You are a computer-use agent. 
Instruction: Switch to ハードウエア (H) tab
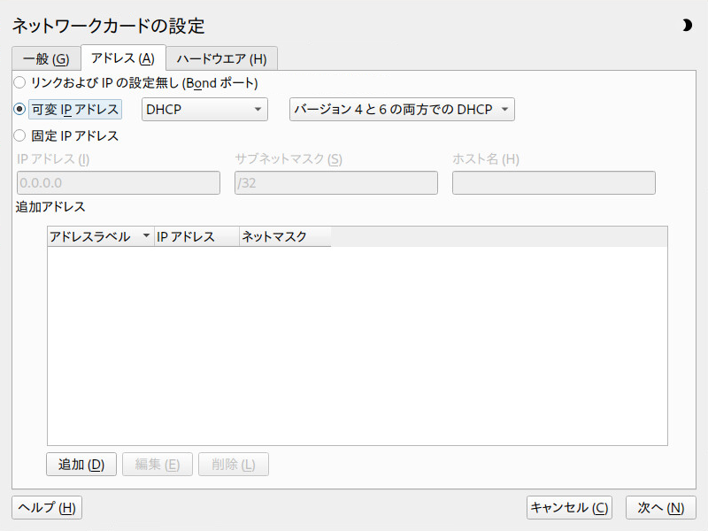(222, 58)
